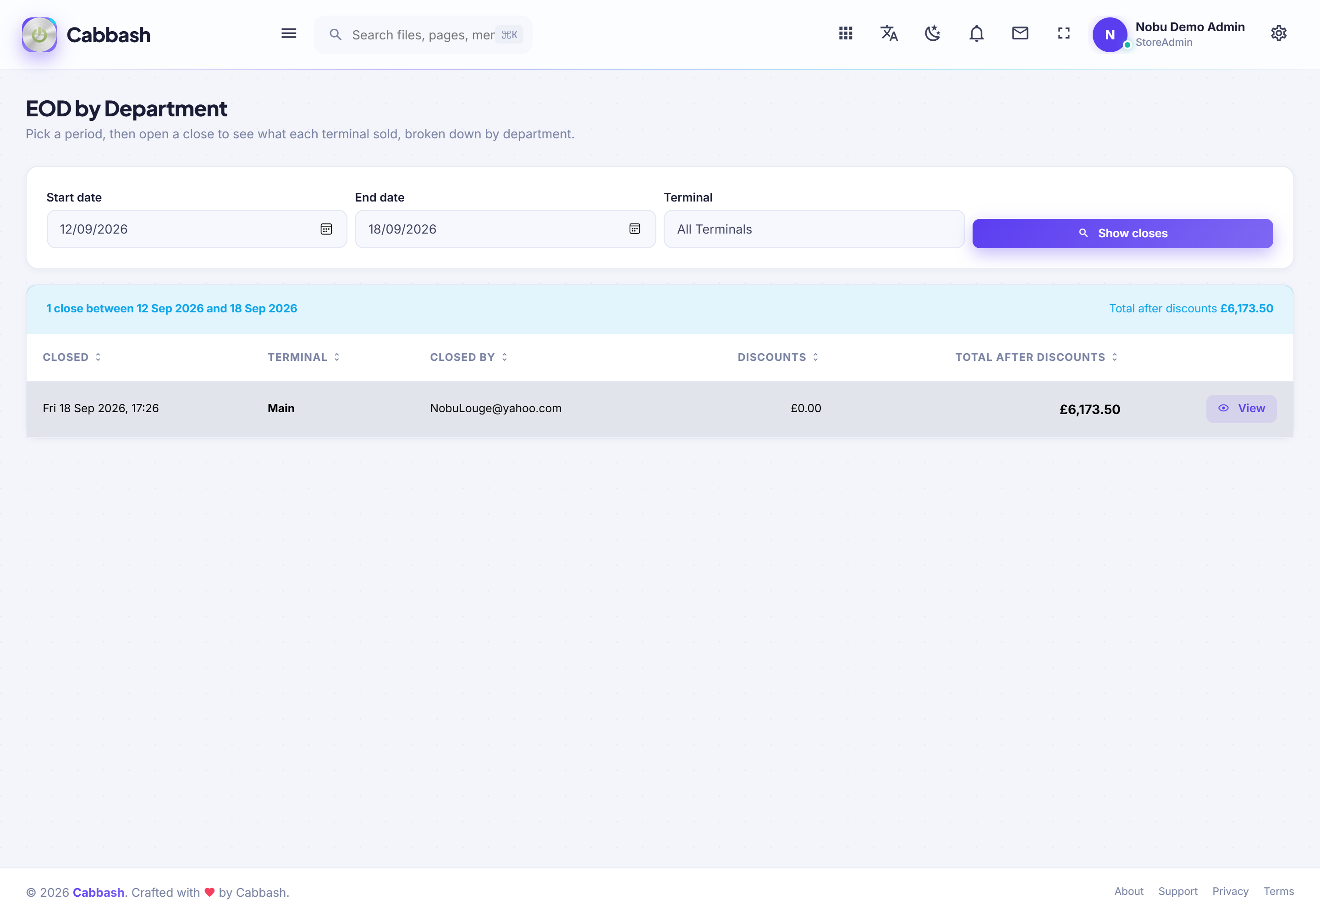Enter fullscreen mode
The width and height of the screenshot is (1320, 916).
click(1064, 33)
